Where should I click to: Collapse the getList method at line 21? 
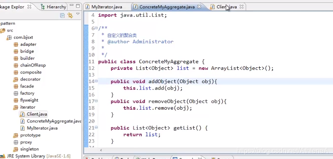point(96,127)
